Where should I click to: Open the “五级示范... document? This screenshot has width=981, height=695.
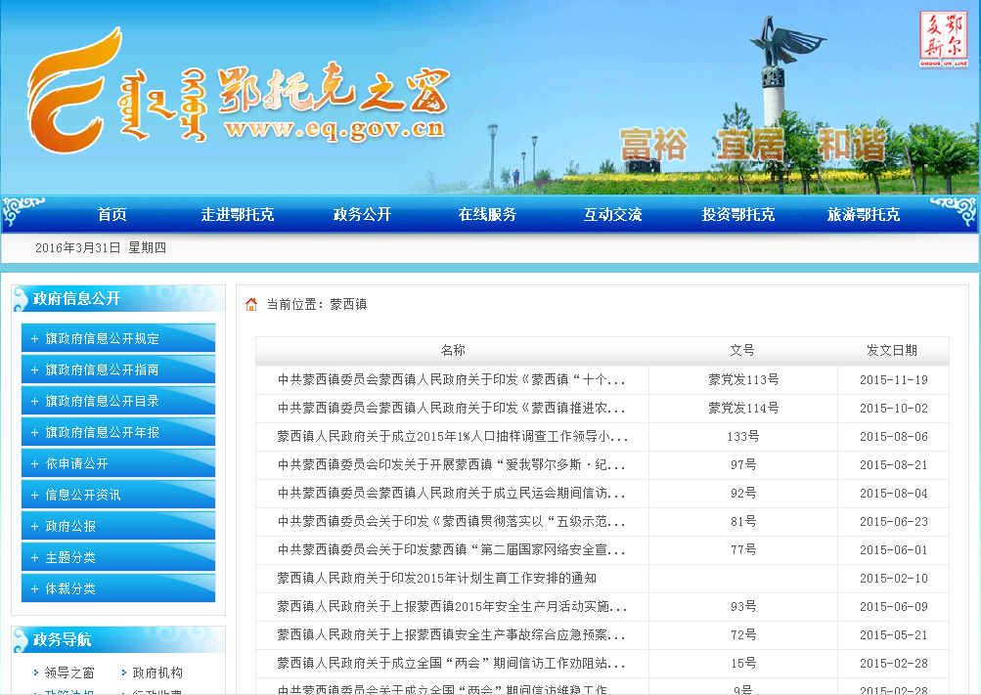point(451,521)
